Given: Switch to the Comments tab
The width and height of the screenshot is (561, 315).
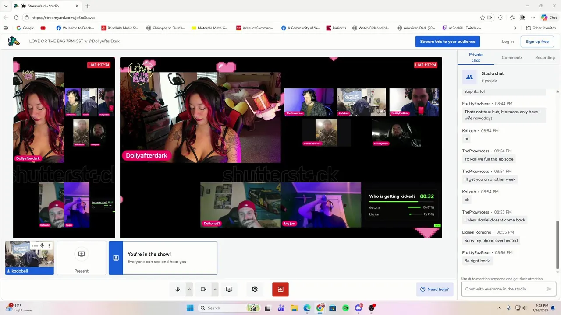Looking at the screenshot, I should (512, 57).
